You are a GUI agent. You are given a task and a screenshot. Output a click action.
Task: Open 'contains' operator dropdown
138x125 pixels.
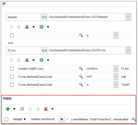[116, 69]
